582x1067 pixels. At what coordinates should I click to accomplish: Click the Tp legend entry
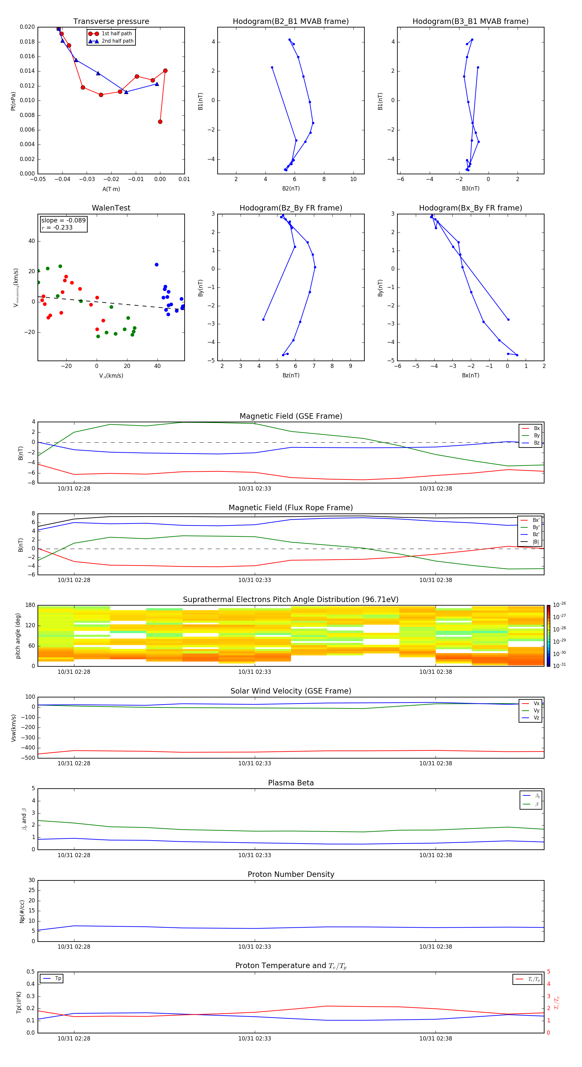[x=52, y=979]
